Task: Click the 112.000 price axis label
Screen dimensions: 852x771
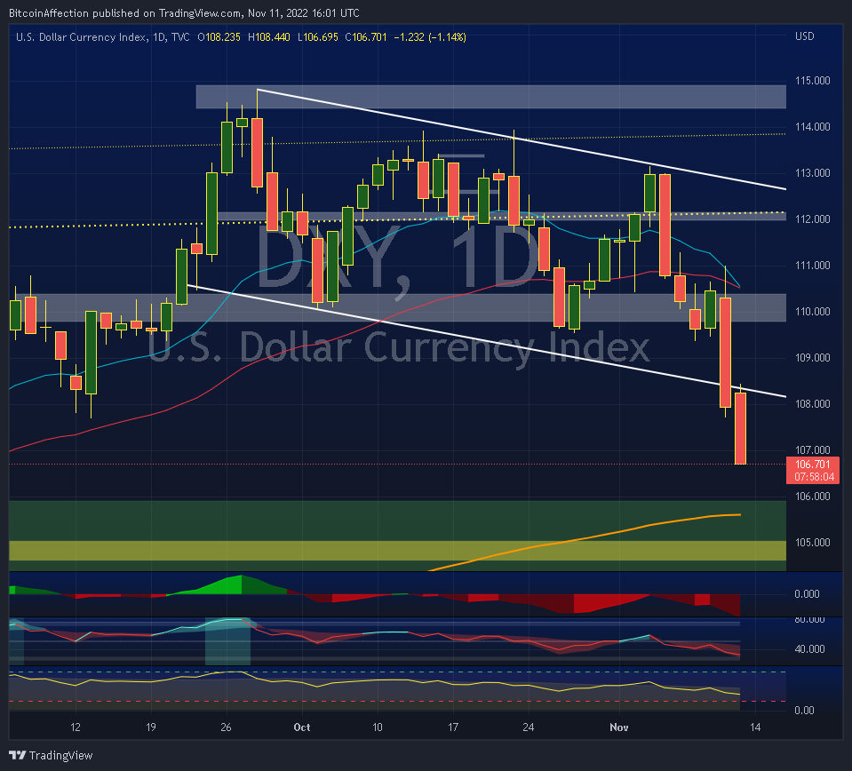Action: 812,219
